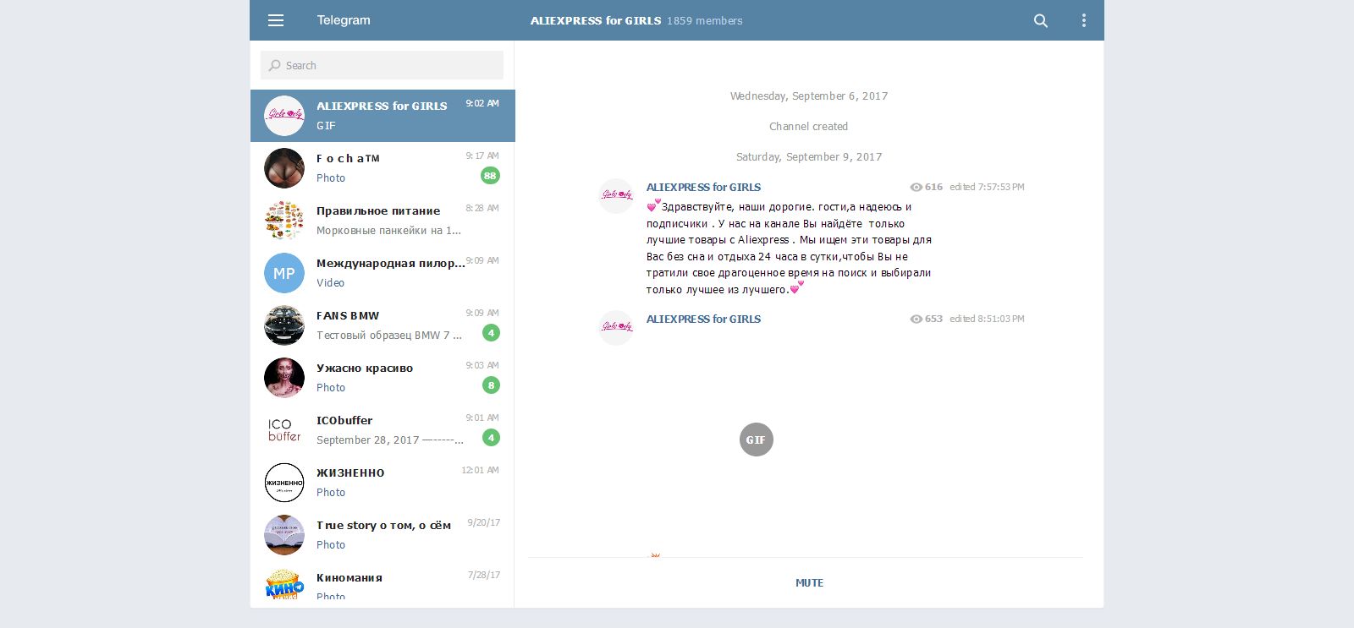The height and width of the screenshot is (628, 1354).
Task: Click the welcome message text starting Здравствуйте
Action: (x=789, y=248)
